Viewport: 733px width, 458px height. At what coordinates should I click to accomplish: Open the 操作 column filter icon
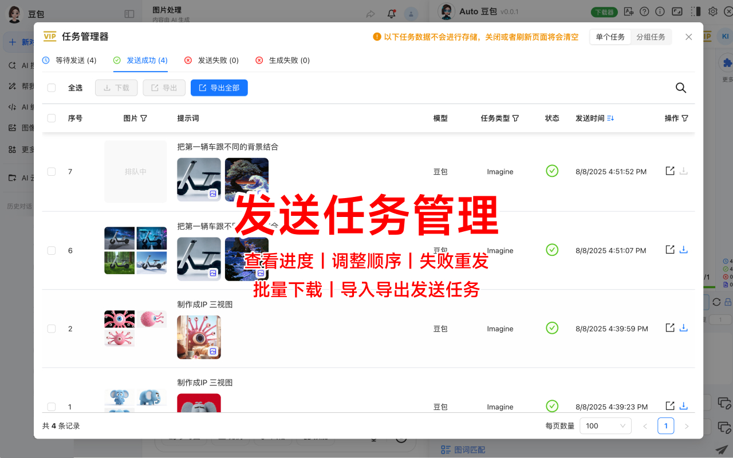(x=685, y=118)
